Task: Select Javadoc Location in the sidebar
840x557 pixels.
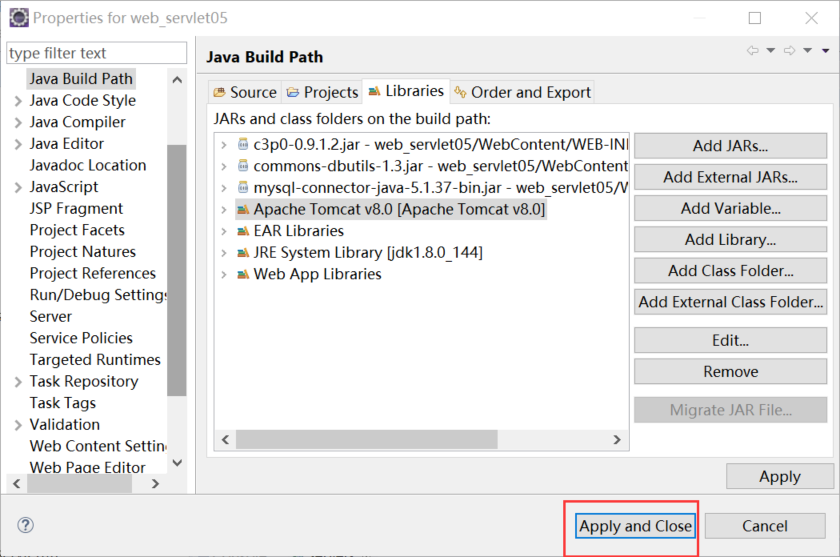Action: 88,166
